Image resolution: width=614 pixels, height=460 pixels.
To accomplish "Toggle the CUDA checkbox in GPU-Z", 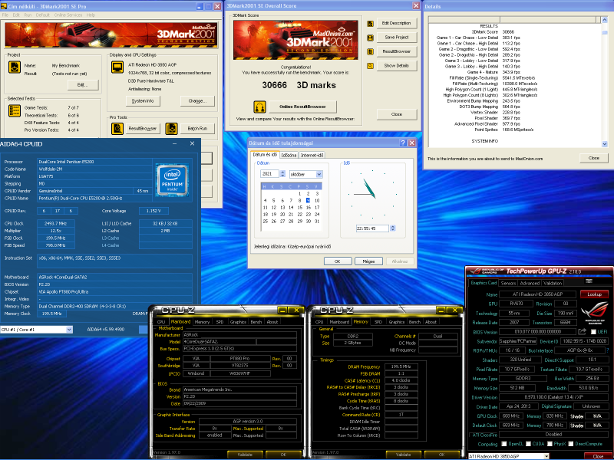I will [528, 444].
